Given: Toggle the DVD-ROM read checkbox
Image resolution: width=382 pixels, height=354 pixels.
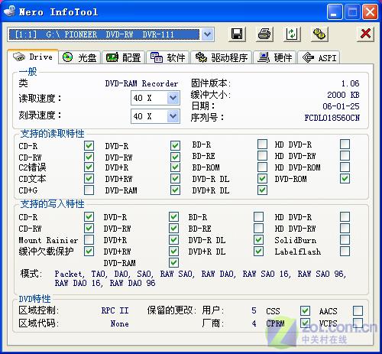Looking at the screenshot, I should pyautogui.click(x=345, y=179).
